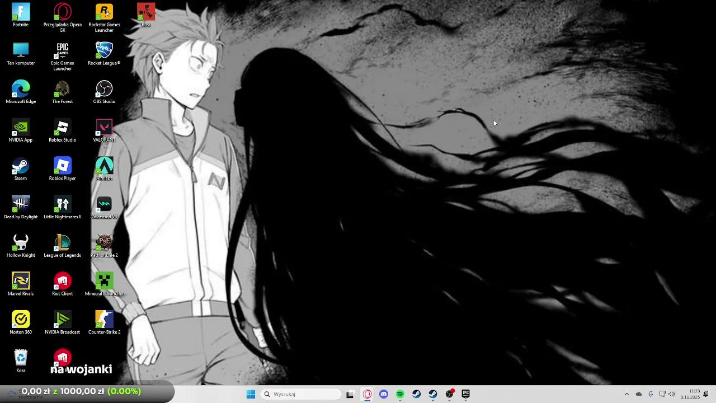Open the Kosz recycle bin icon
This screenshot has width=716, height=403.
click(x=21, y=361)
